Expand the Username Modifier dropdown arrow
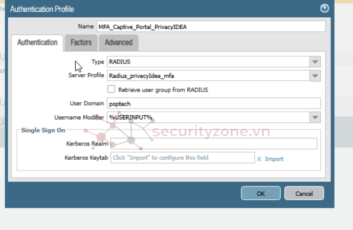 click(315, 118)
